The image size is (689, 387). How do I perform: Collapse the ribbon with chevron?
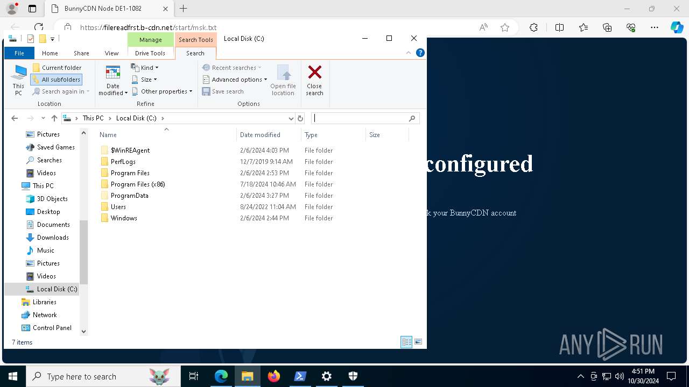[409, 53]
